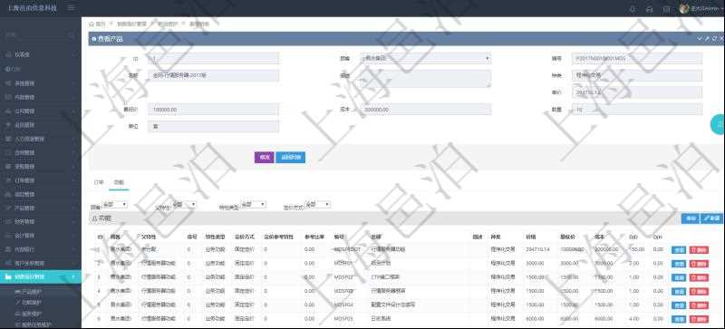
Task: Click delete button for row MDSP02
Action: point(699,277)
